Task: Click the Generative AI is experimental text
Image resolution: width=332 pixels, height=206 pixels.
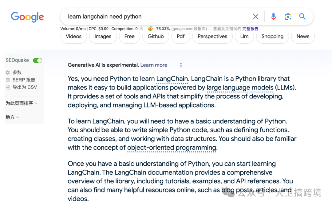Action: pyautogui.click(x=103, y=65)
